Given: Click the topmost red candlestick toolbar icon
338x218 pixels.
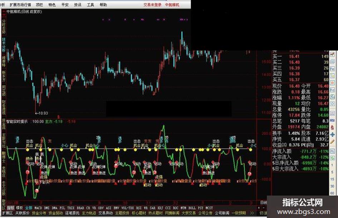Looking at the screenshot, I should click(x=332, y=55).
